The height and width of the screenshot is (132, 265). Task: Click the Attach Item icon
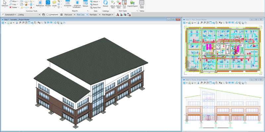point(113,4)
